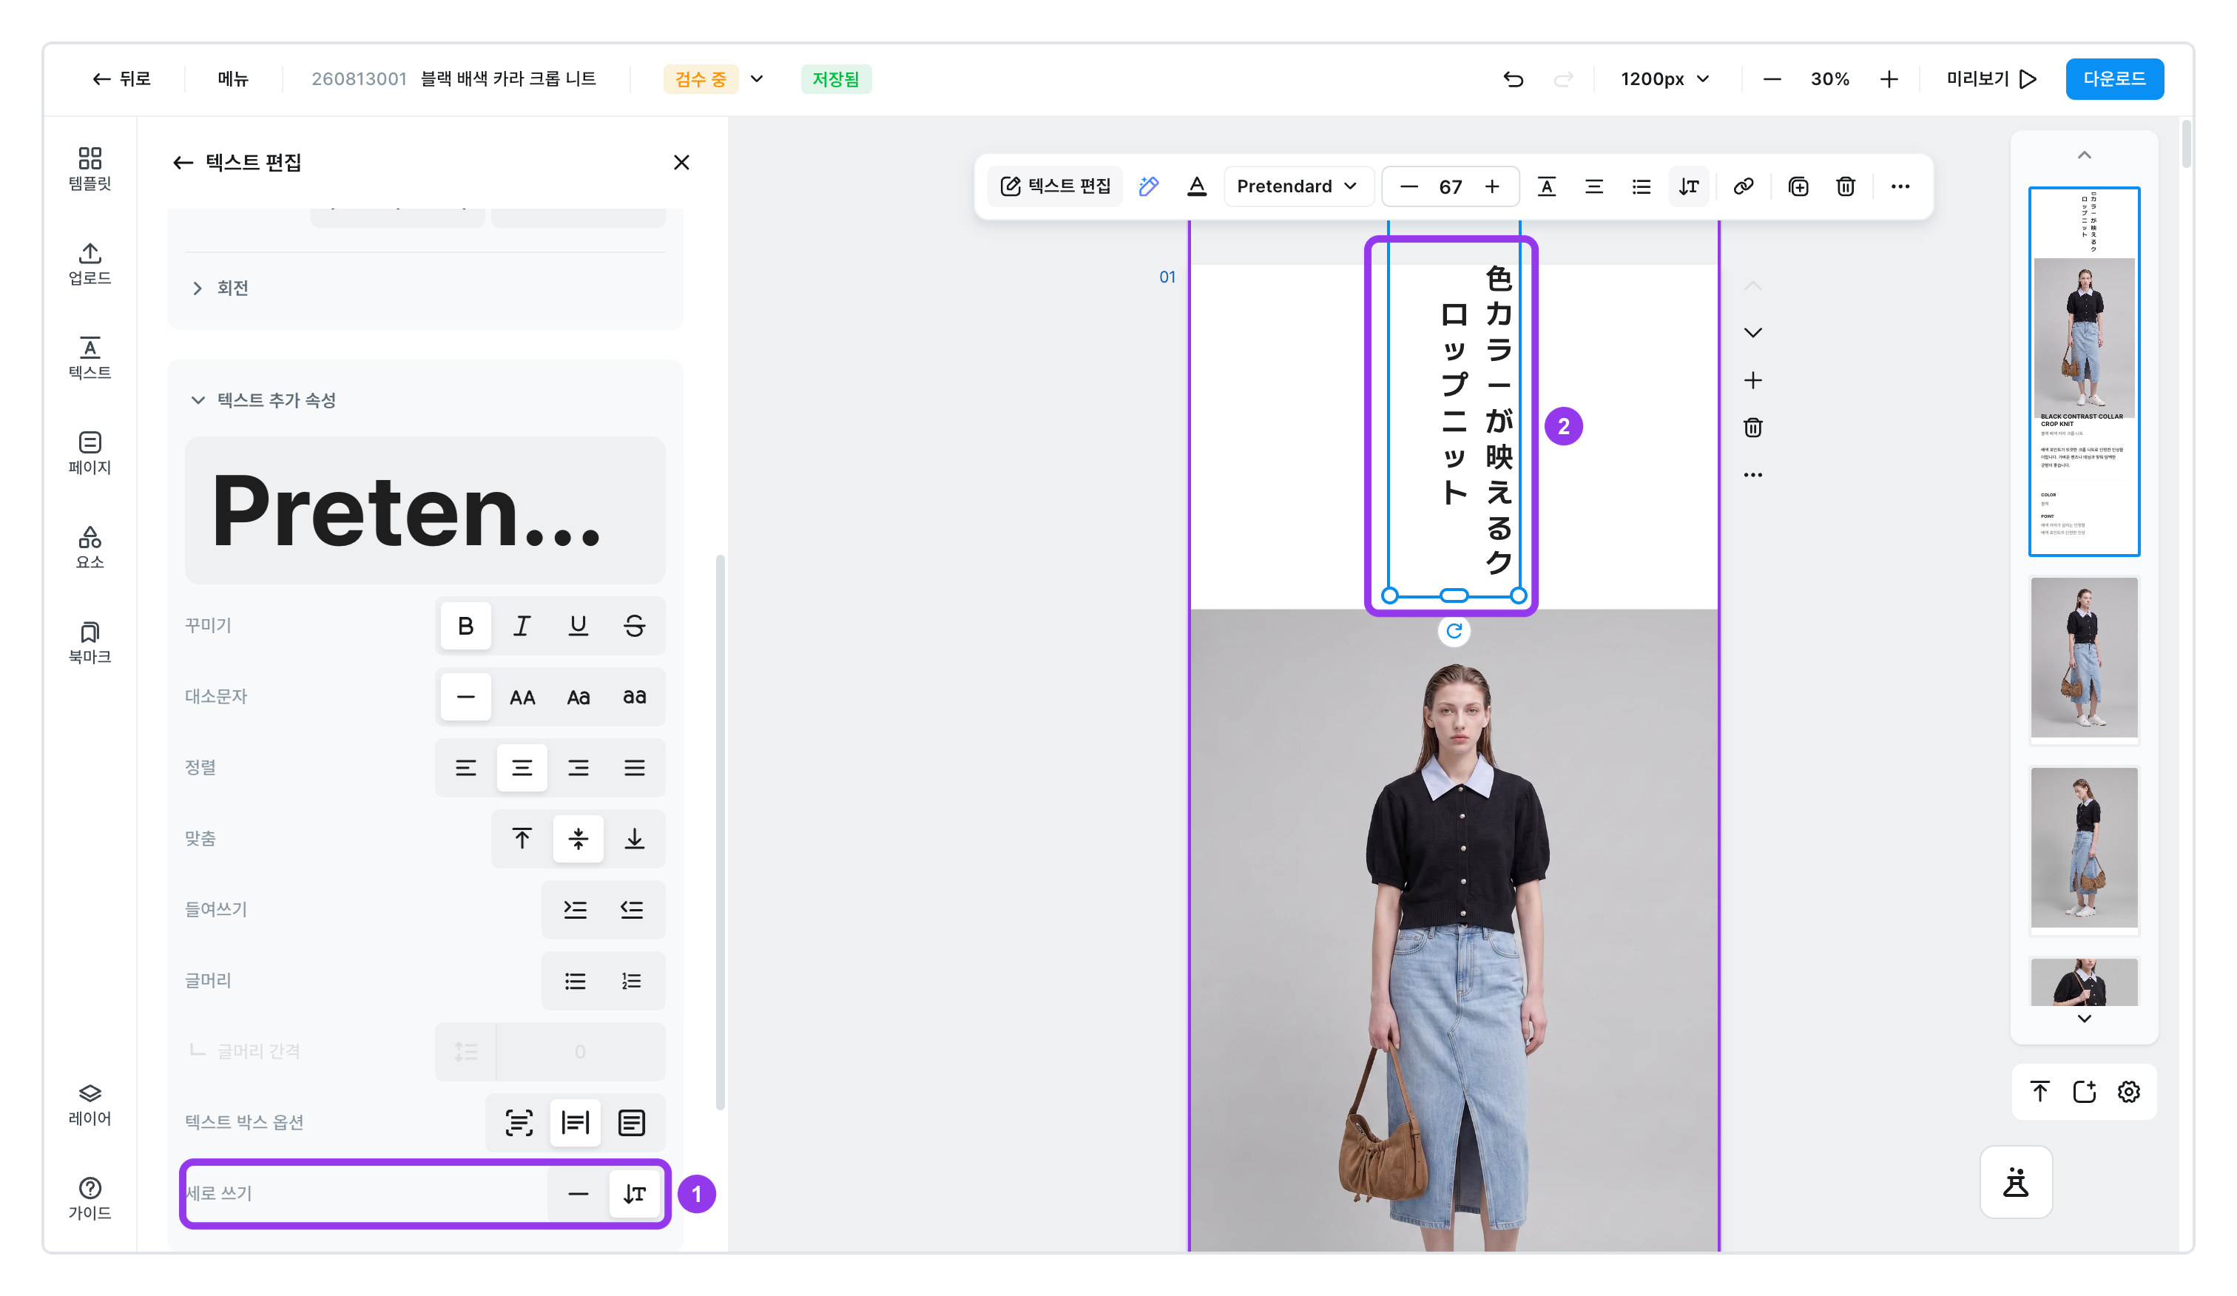The image size is (2237, 1296).
Task: Click the link icon in floating toolbar
Action: point(1744,186)
